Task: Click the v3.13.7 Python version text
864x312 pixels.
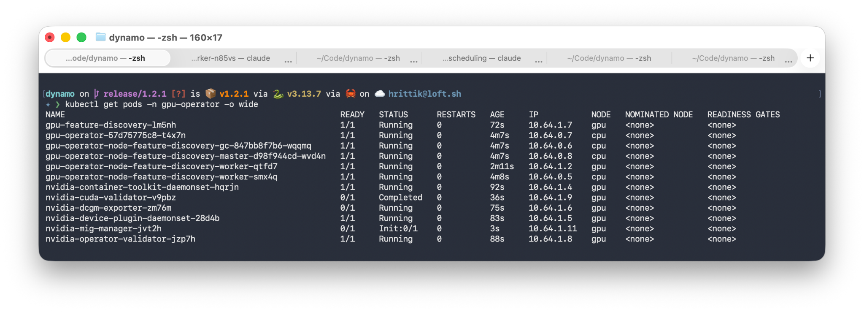Action: (304, 94)
